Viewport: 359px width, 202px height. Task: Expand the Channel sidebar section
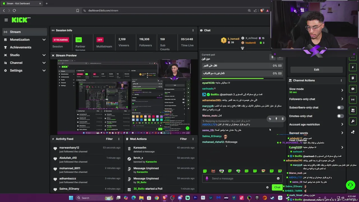[25, 63]
